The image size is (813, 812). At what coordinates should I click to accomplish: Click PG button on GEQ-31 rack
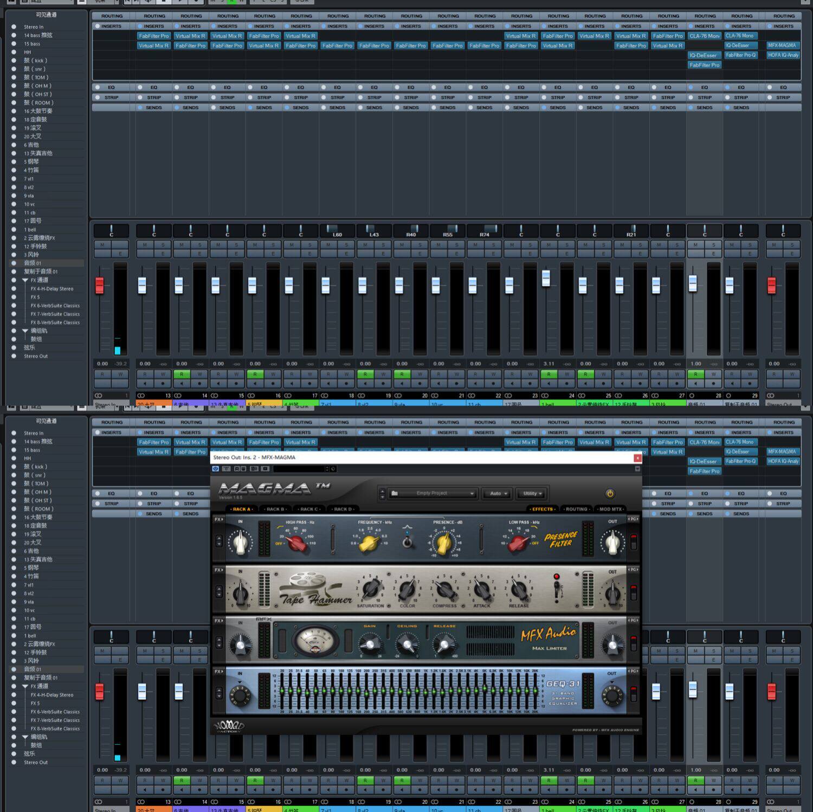click(x=633, y=671)
